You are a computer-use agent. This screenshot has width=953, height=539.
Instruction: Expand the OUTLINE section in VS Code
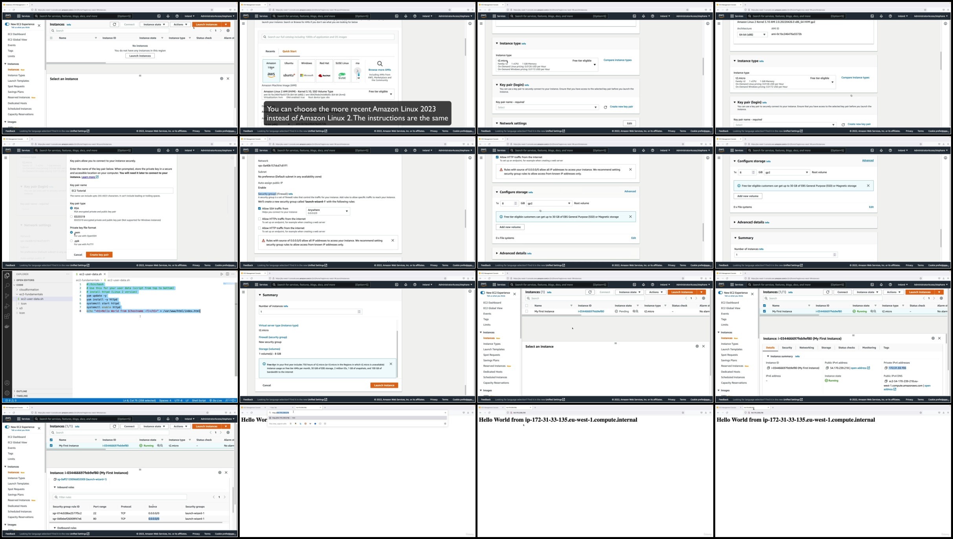coord(22,391)
